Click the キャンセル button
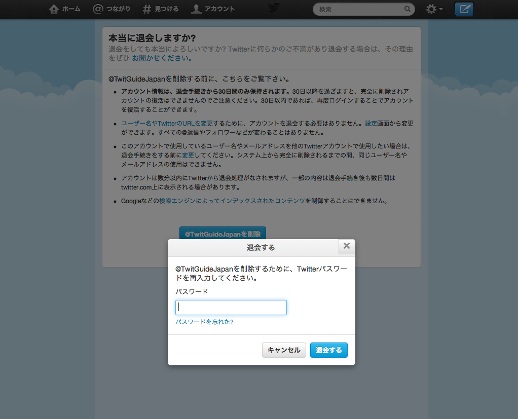Screen dimensions: 518x419 coord(284,350)
